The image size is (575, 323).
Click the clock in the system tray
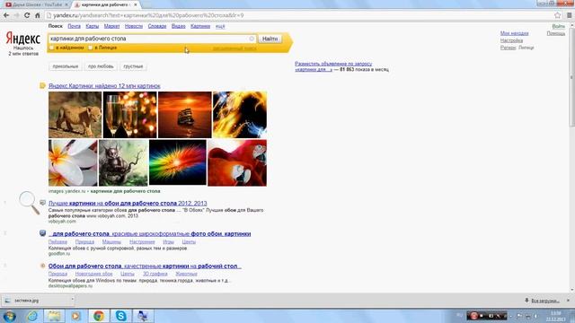(556, 316)
